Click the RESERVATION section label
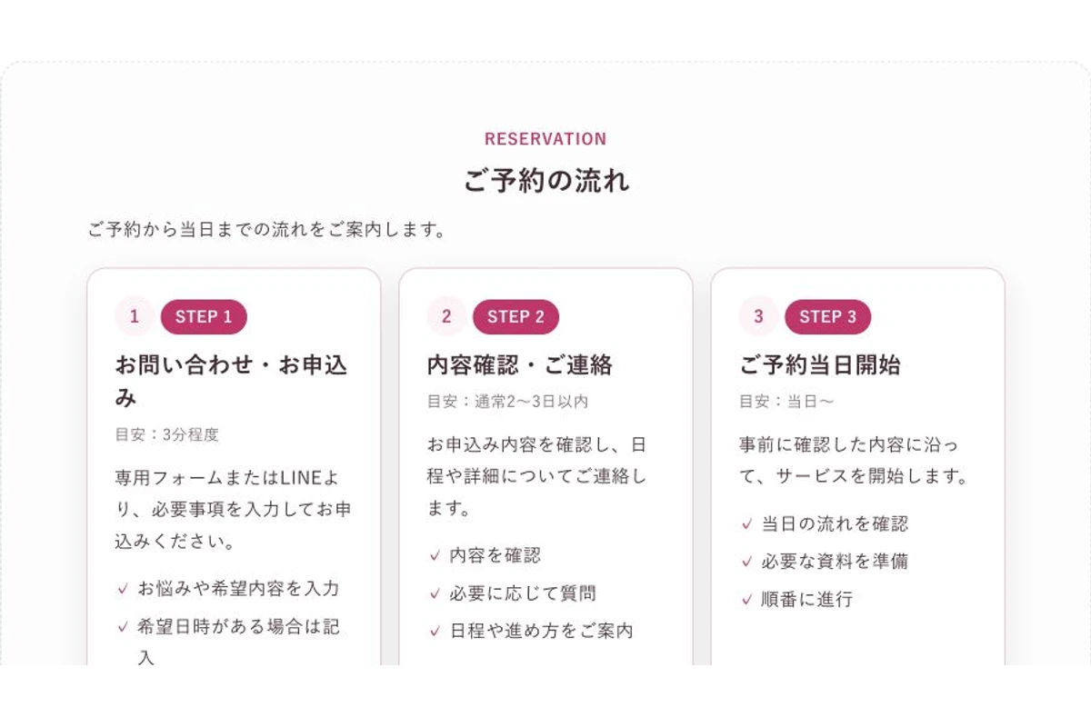Image resolution: width=1091 pixels, height=727 pixels. pyautogui.click(x=545, y=139)
